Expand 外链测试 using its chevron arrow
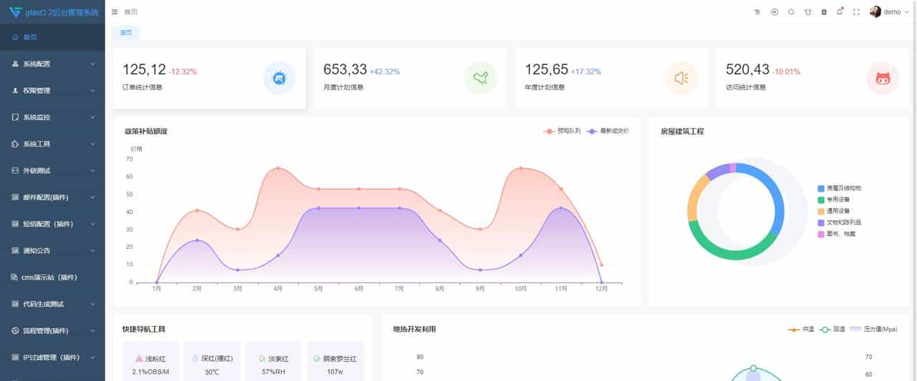 click(x=92, y=171)
